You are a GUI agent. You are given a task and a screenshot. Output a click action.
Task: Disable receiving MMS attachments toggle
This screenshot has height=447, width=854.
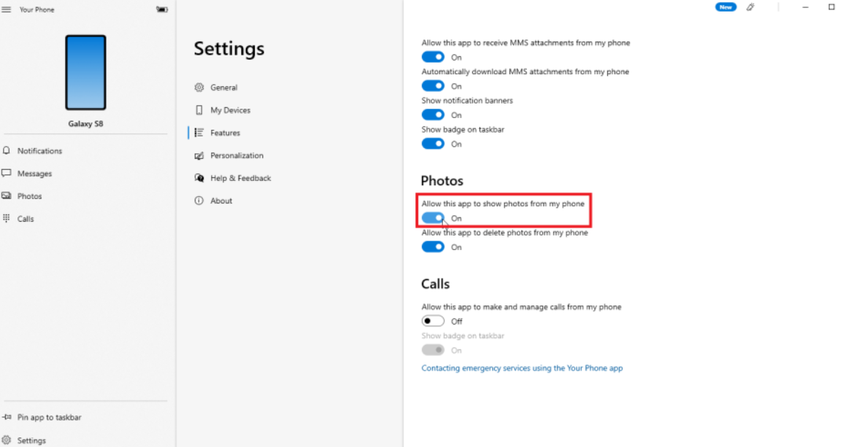tap(433, 57)
